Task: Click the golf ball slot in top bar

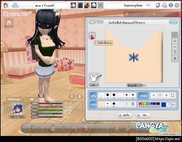Action: [x=94, y=5]
